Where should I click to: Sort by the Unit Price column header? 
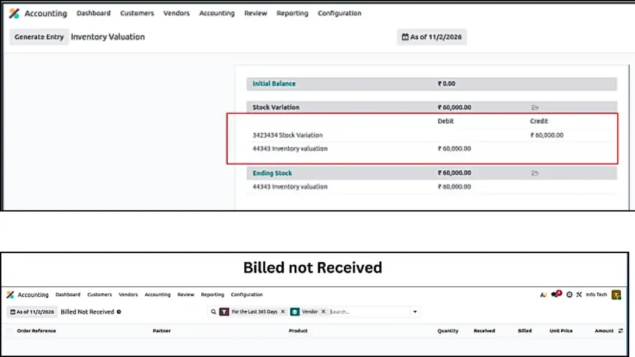(x=561, y=331)
